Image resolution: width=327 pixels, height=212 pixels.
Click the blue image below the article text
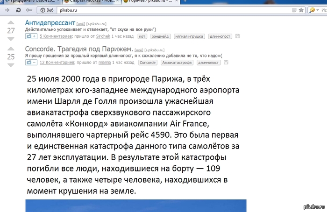tap(136, 205)
